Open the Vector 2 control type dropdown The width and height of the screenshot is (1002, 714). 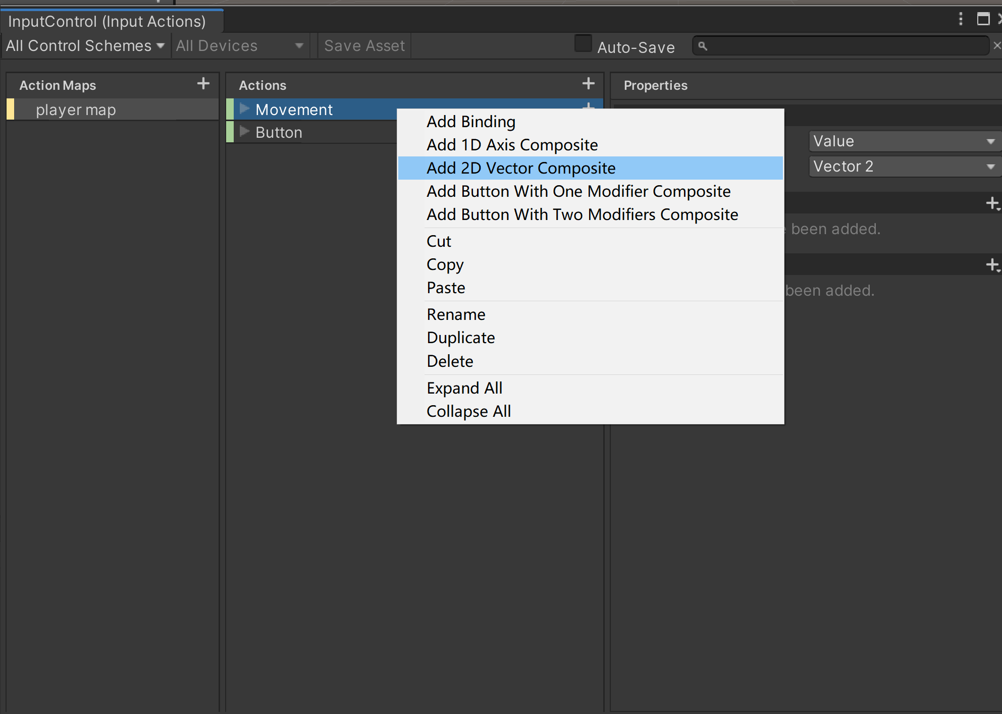(x=904, y=167)
